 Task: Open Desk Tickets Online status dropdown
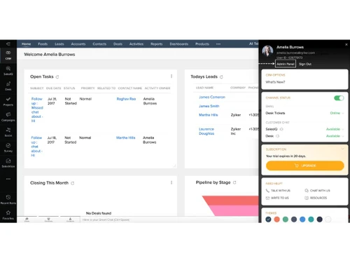337,113
